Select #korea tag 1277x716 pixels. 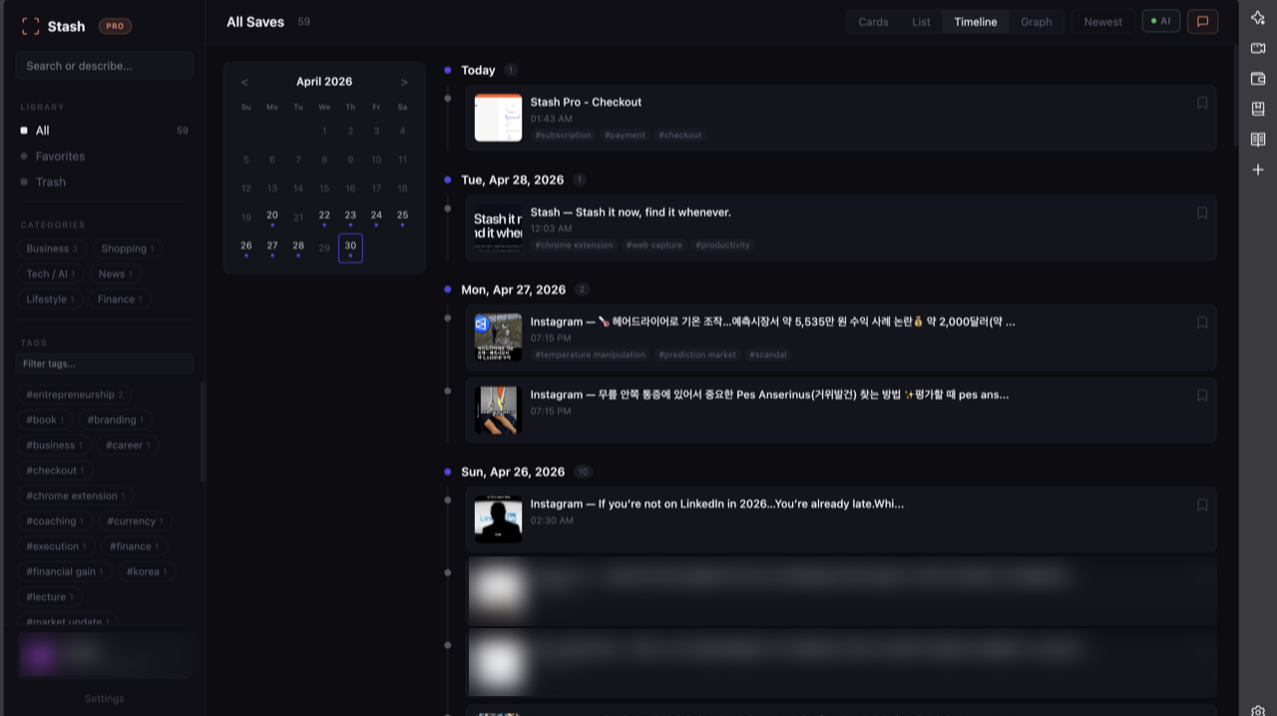pyautogui.click(x=147, y=571)
